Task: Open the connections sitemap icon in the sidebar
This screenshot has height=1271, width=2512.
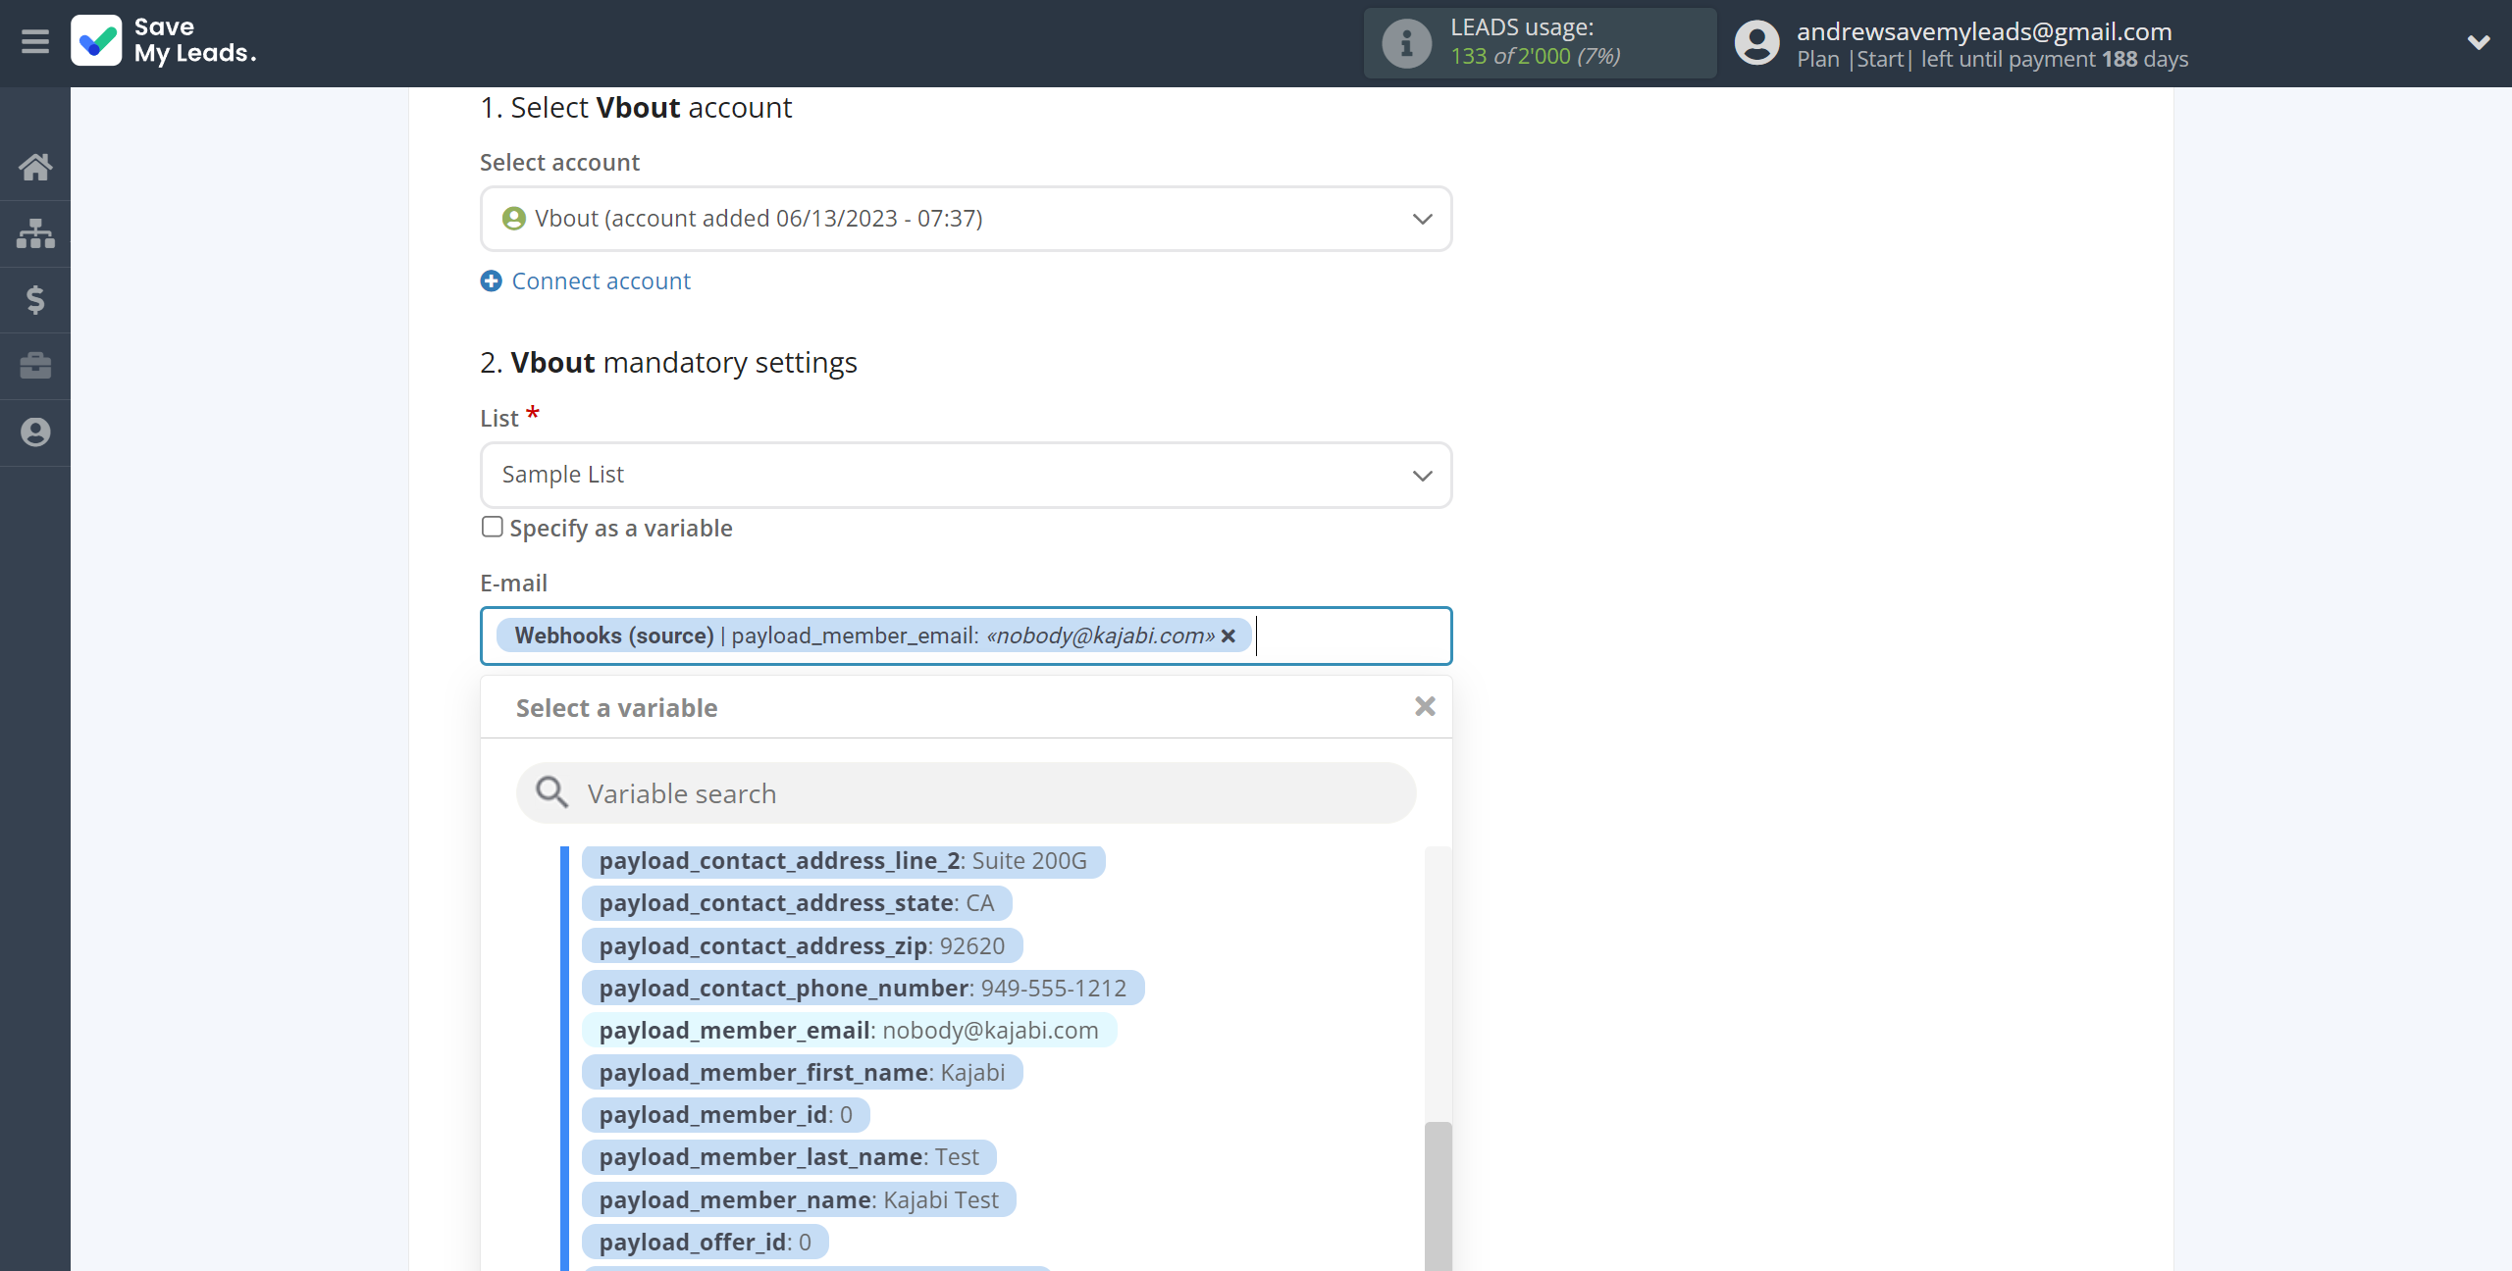Action: pos(35,233)
